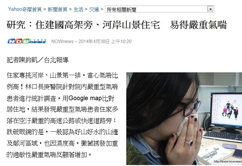Screen dimensions: 242x166
Task: Go to the 新聞首頁 breadcrumb link
Action: click(x=58, y=9)
